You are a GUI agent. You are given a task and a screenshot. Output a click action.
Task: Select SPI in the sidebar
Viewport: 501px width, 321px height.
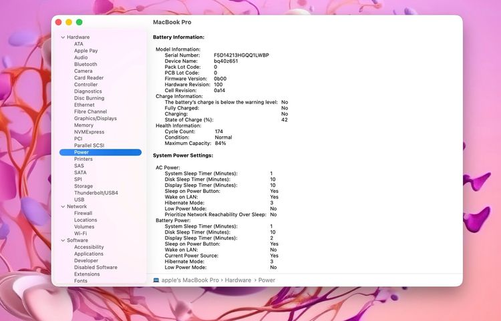pyautogui.click(x=78, y=180)
